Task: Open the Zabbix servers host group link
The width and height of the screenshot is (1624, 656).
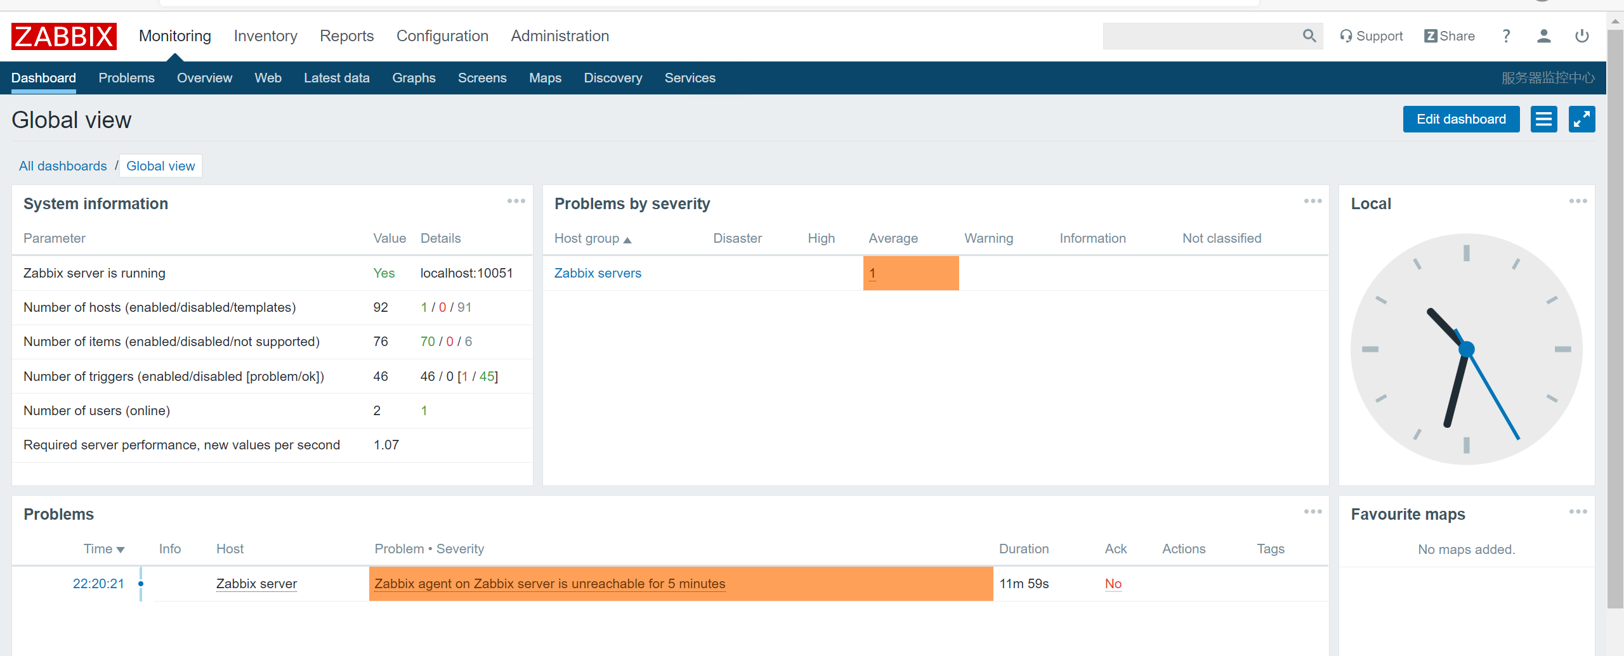Action: coord(598,273)
